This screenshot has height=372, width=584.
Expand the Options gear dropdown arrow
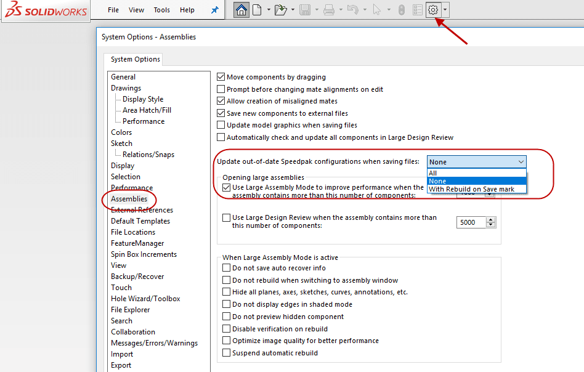pos(445,10)
